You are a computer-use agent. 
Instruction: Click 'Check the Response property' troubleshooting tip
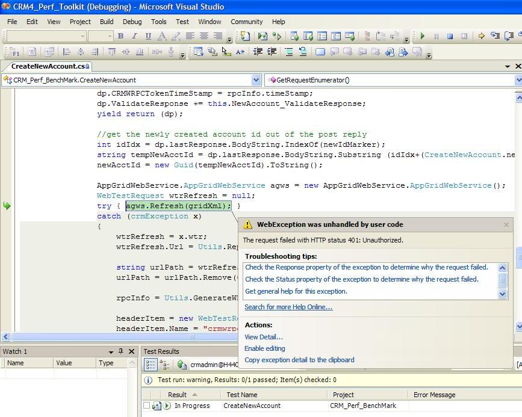click(x=367, y=267)
